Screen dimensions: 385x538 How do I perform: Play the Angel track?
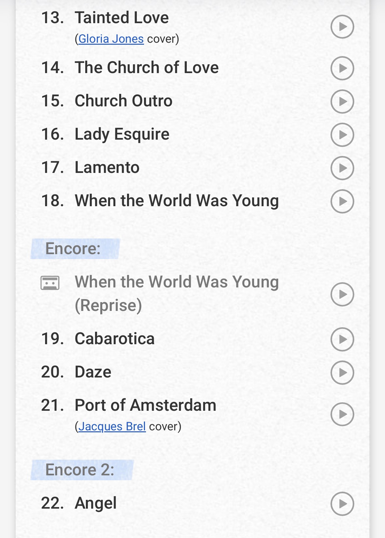tap(342, 504)
